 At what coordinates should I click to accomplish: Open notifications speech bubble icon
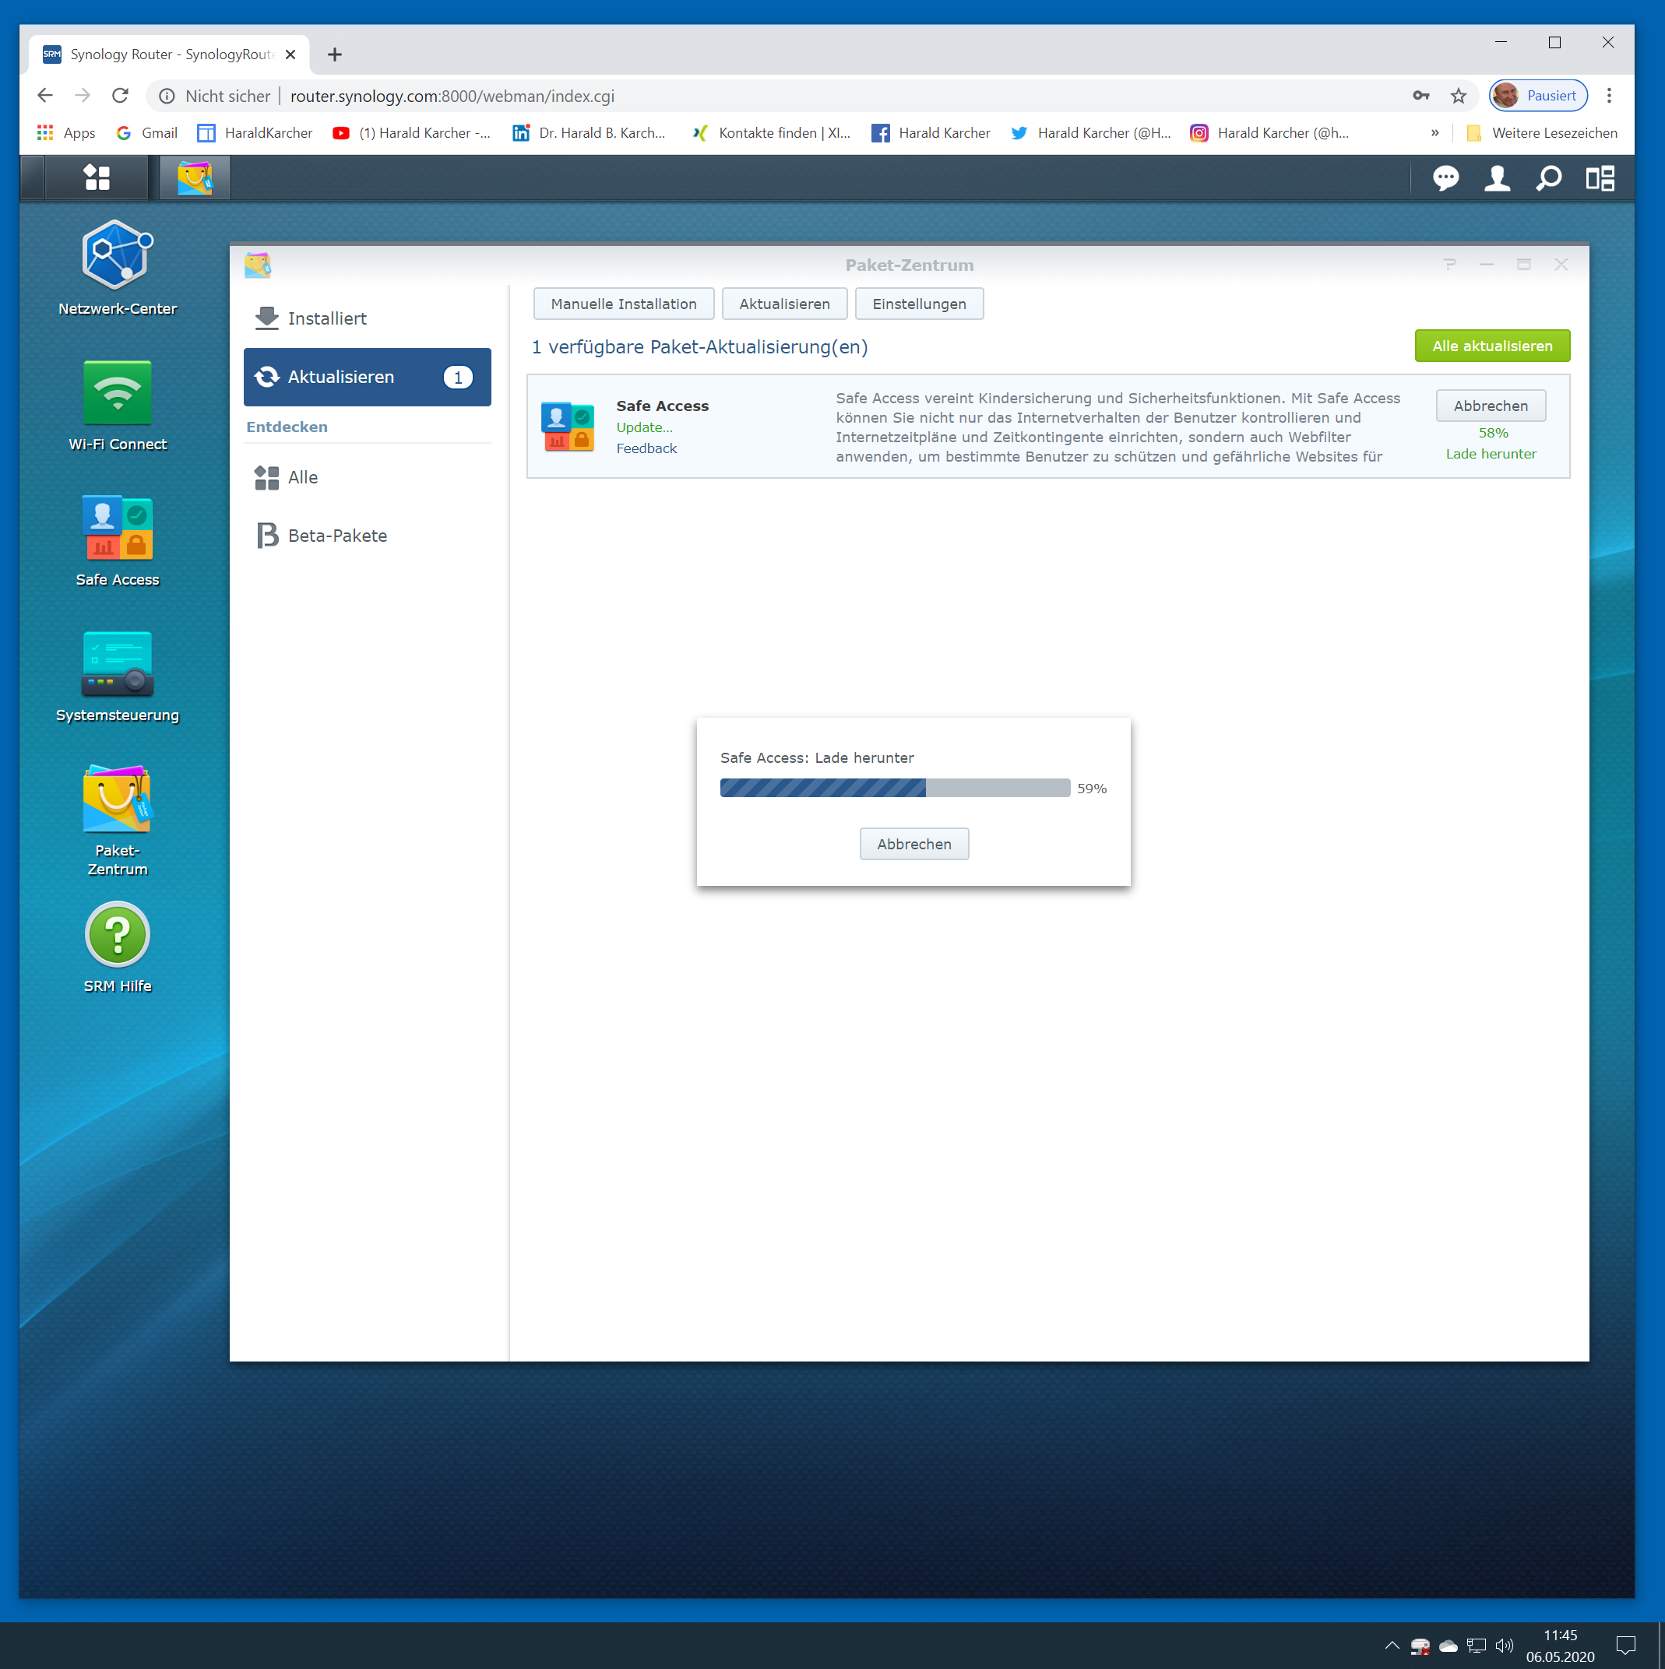tap(1445, 178)
